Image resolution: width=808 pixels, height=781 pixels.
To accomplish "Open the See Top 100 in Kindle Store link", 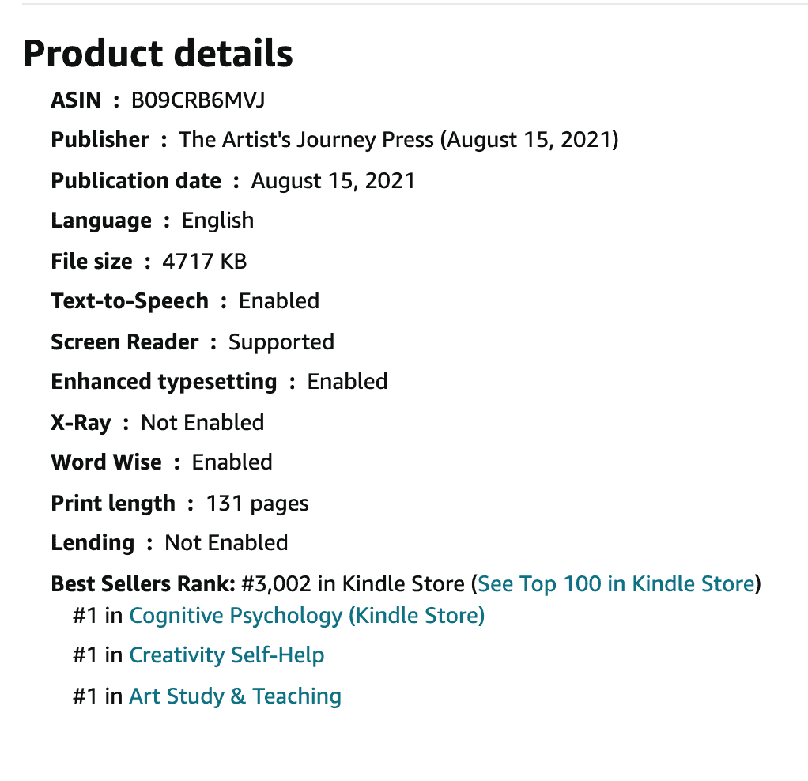I will point(617,584).
